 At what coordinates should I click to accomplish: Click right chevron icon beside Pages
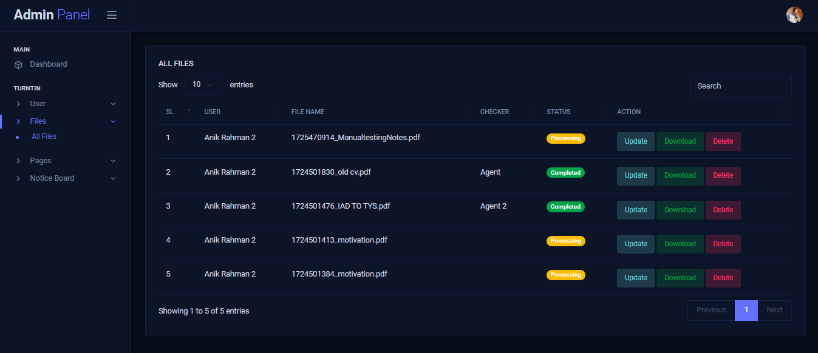click(18, 161)
